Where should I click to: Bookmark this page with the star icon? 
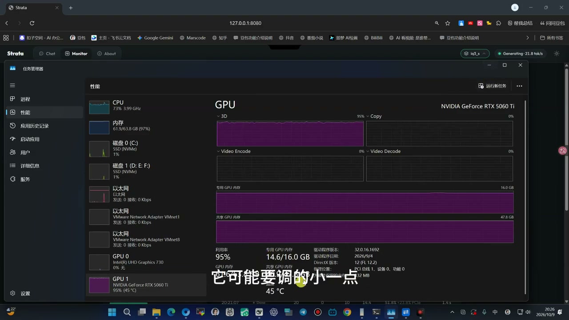point(448,23)
